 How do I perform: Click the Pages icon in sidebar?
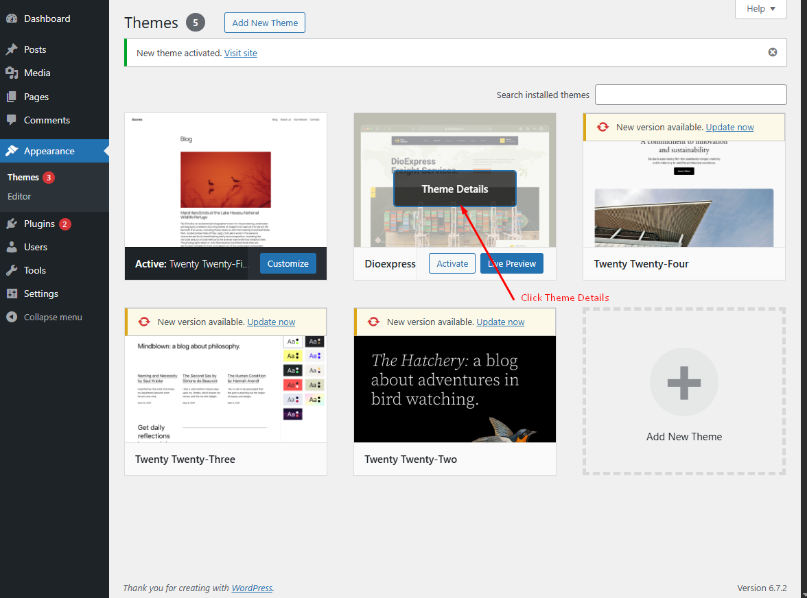[12, 97]
